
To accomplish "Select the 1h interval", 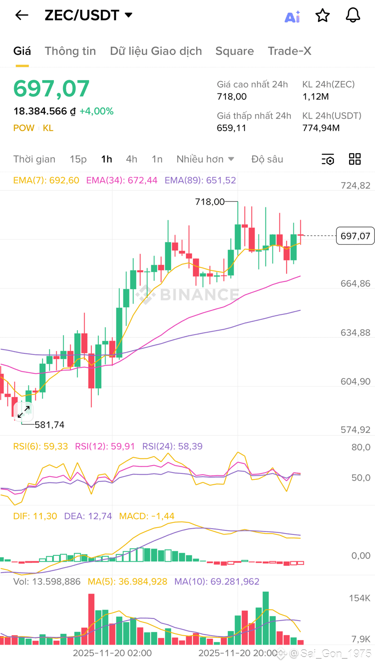I will point(106,159).
